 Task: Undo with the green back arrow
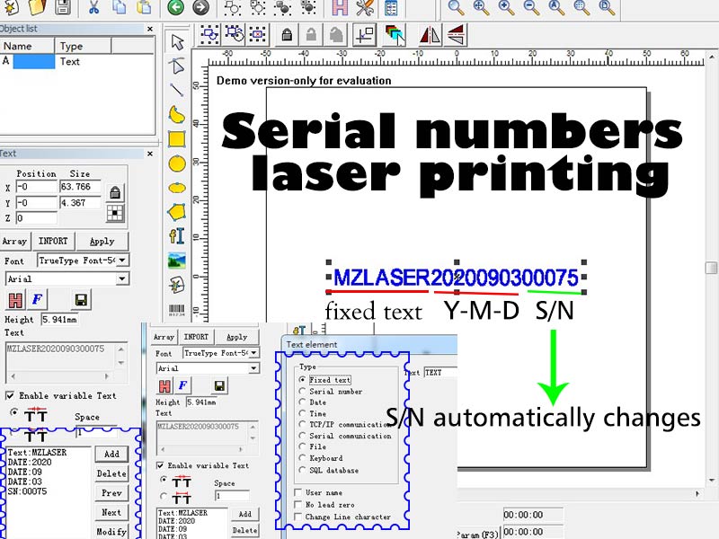[175, 7]
